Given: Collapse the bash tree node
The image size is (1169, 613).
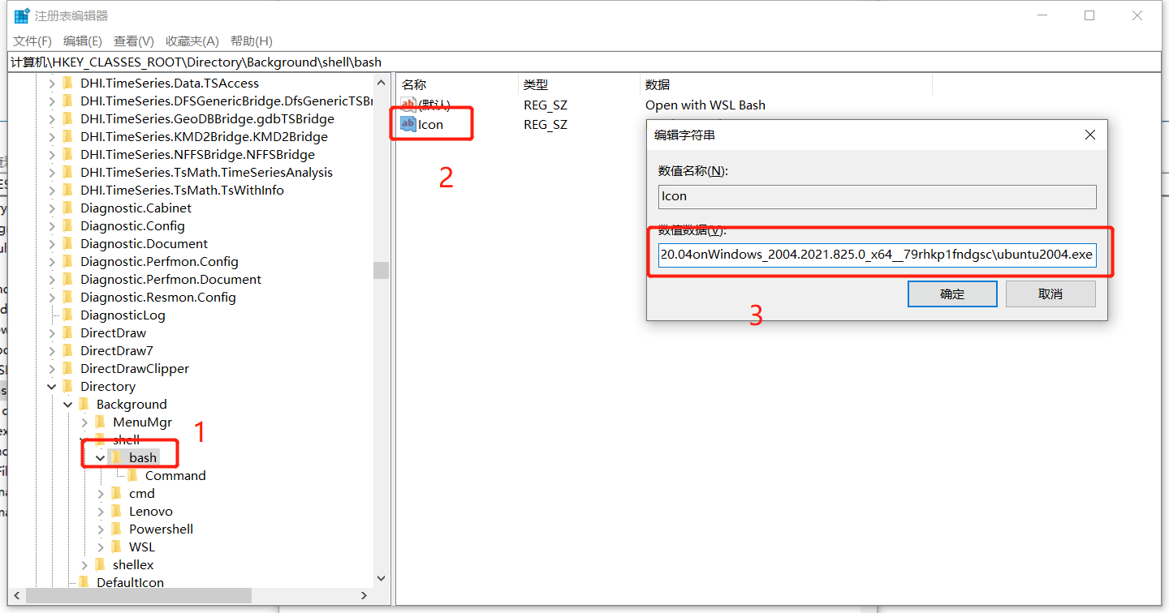Looking at the screenshot, I should click(x=101, y=457).
